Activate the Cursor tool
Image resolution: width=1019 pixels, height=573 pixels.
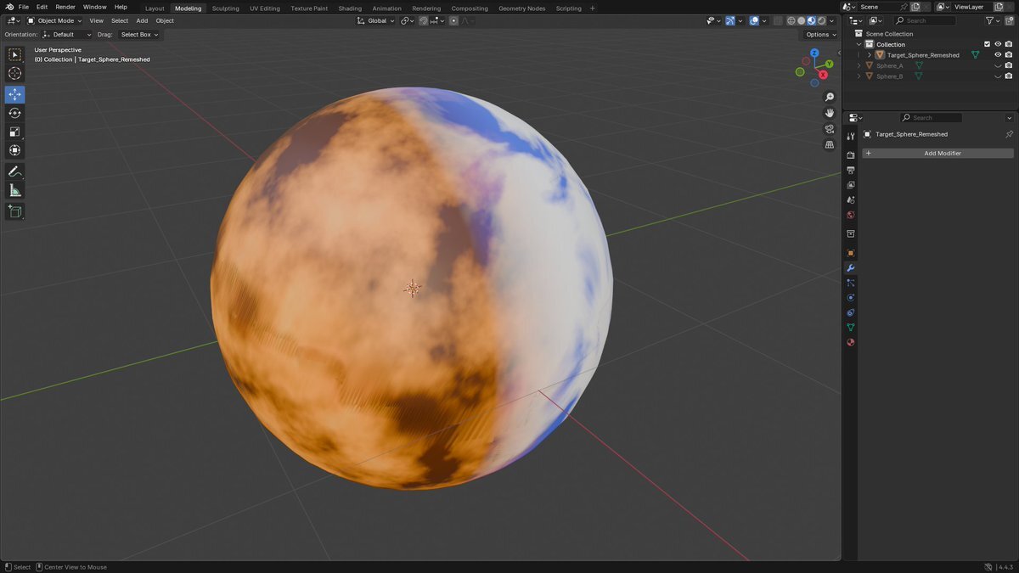[15, 74]
